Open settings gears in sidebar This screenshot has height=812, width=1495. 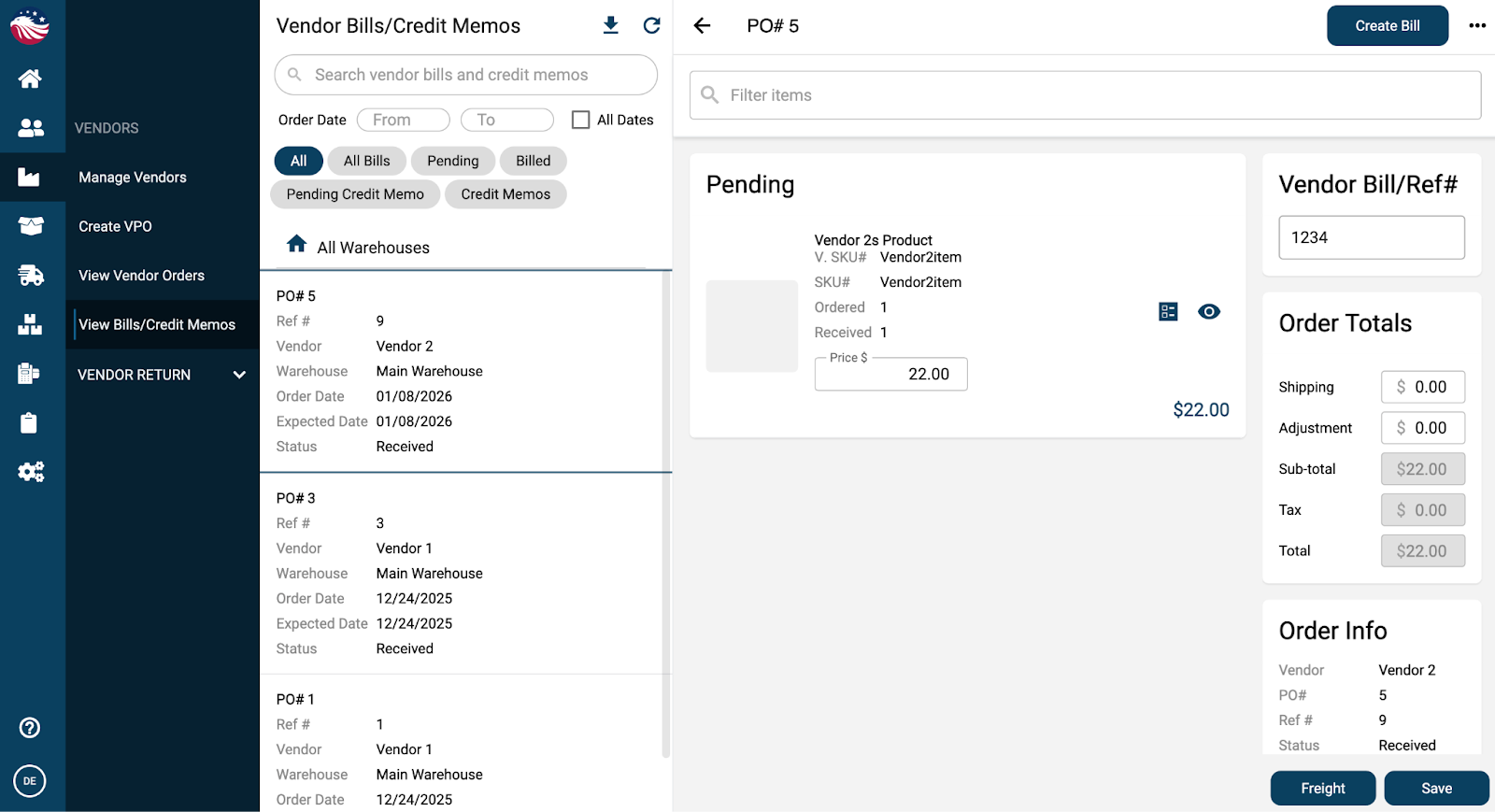tap(30, 472)
